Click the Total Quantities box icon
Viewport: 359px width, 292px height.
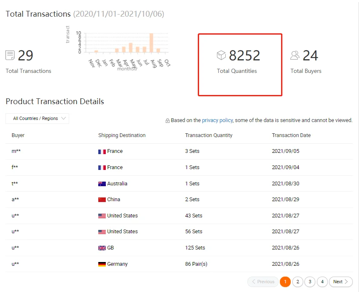coord(221,55)
